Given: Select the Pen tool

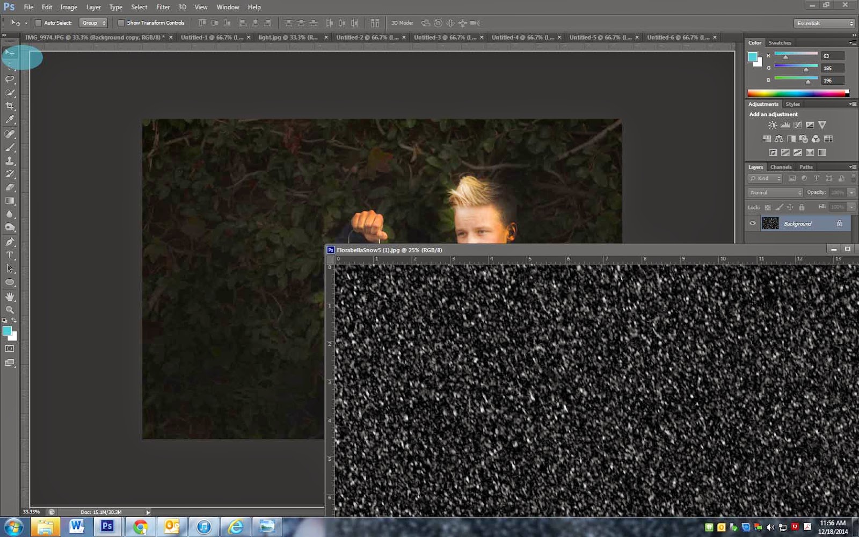Looking at the screenshot, I should (x=10, y=242).
